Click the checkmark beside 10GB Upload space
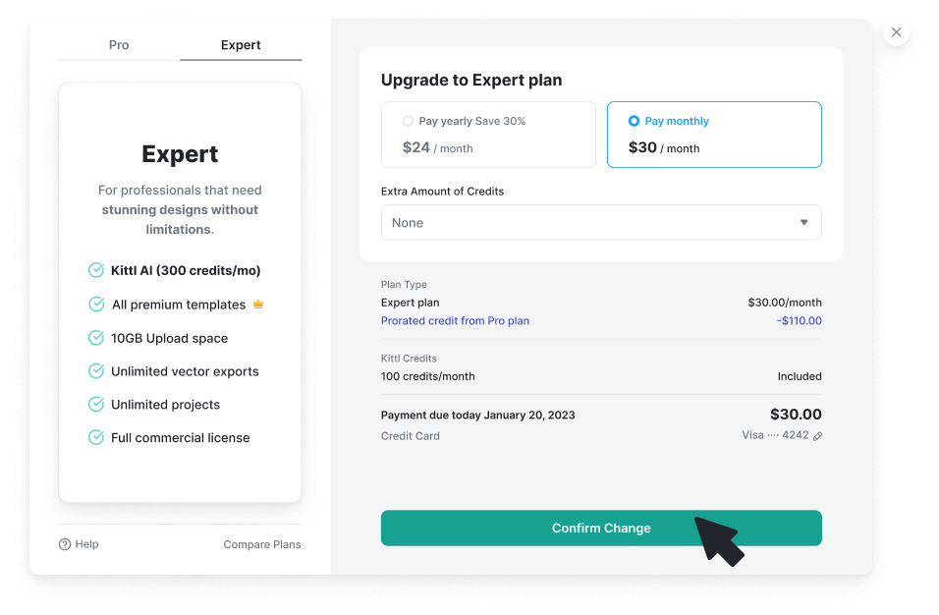 pos(96,337)
